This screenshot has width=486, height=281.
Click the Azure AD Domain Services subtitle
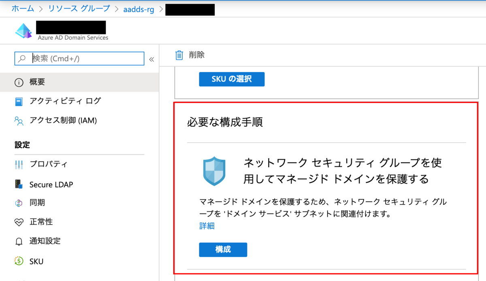pos(73,38)
